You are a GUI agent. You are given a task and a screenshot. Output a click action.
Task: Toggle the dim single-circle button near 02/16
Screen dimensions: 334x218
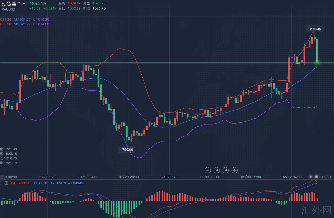[x=311, y=177]
